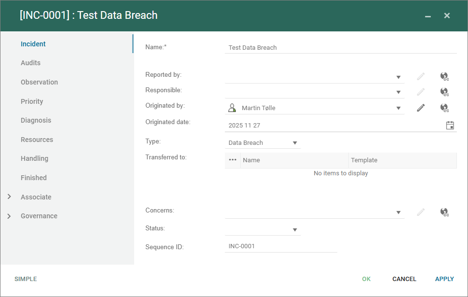Click the user avatar beside Martin Tølle
This screenshot has width=468, height=297.
pyautogui.click(x=232, y=108)
